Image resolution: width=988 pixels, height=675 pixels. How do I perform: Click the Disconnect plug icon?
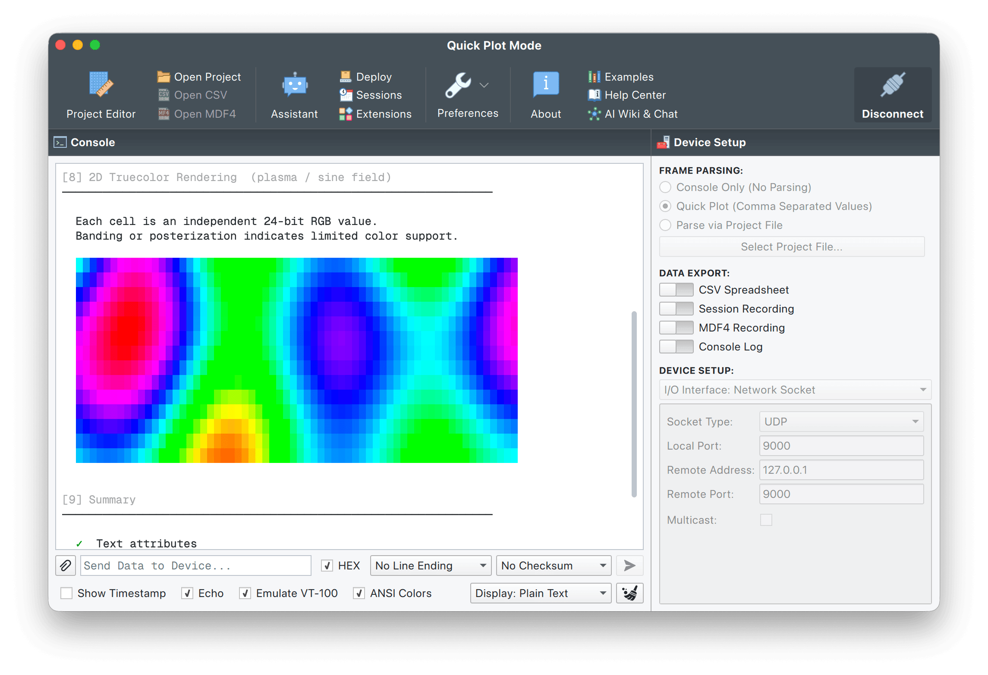click(892, 84)
